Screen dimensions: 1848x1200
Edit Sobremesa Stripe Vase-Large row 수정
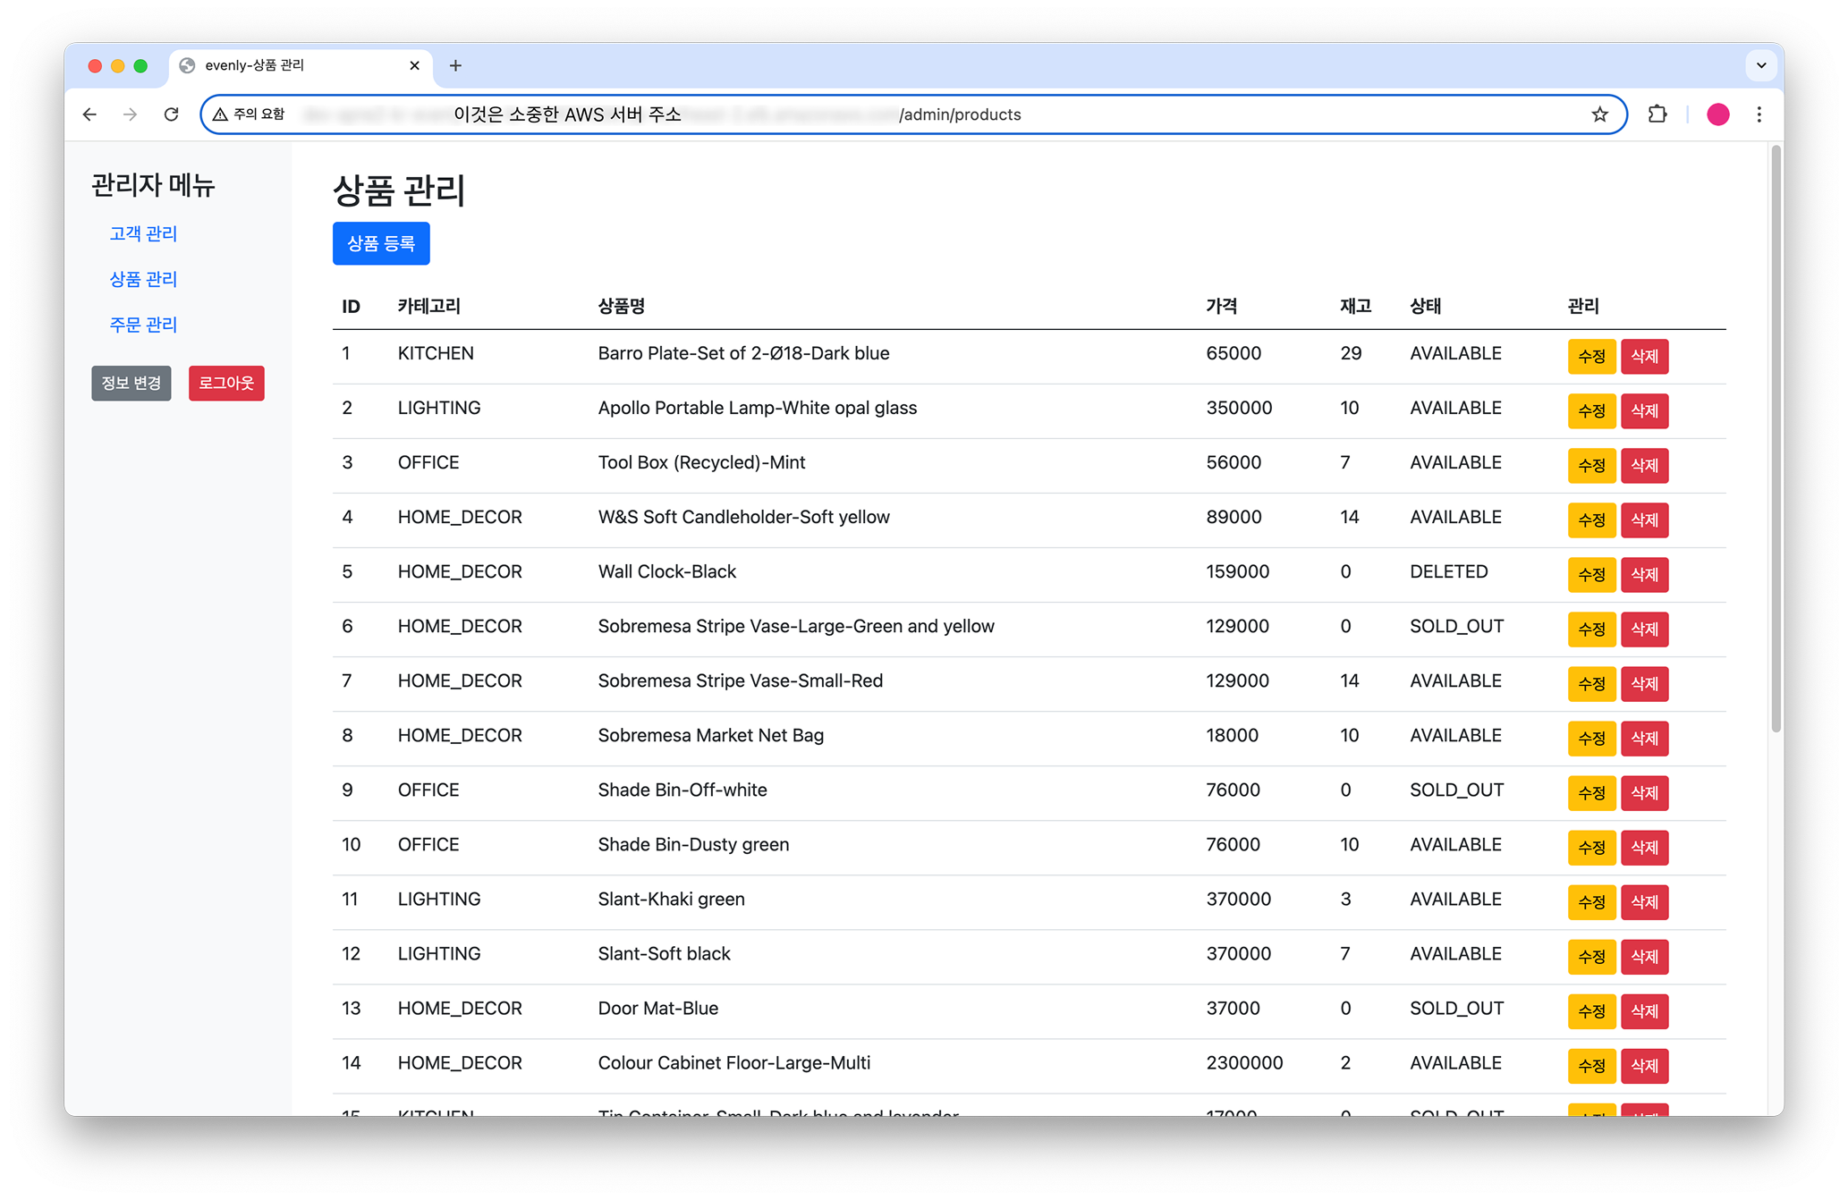(1591, 629)
